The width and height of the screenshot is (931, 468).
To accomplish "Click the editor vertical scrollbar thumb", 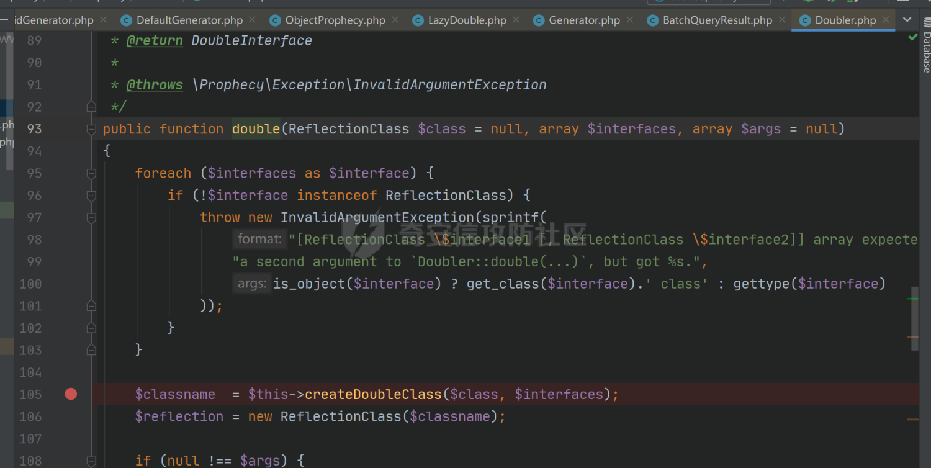I will pos(914,318).
